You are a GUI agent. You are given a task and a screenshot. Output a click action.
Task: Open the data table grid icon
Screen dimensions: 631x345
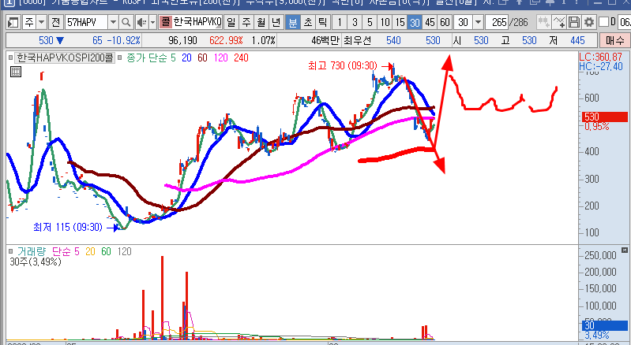(16, 72)
